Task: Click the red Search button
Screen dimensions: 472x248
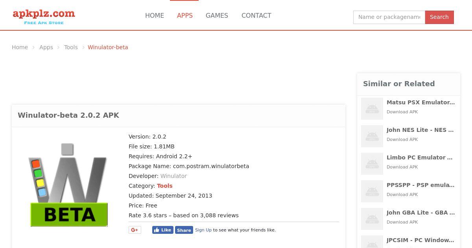Action: [439, 17]
